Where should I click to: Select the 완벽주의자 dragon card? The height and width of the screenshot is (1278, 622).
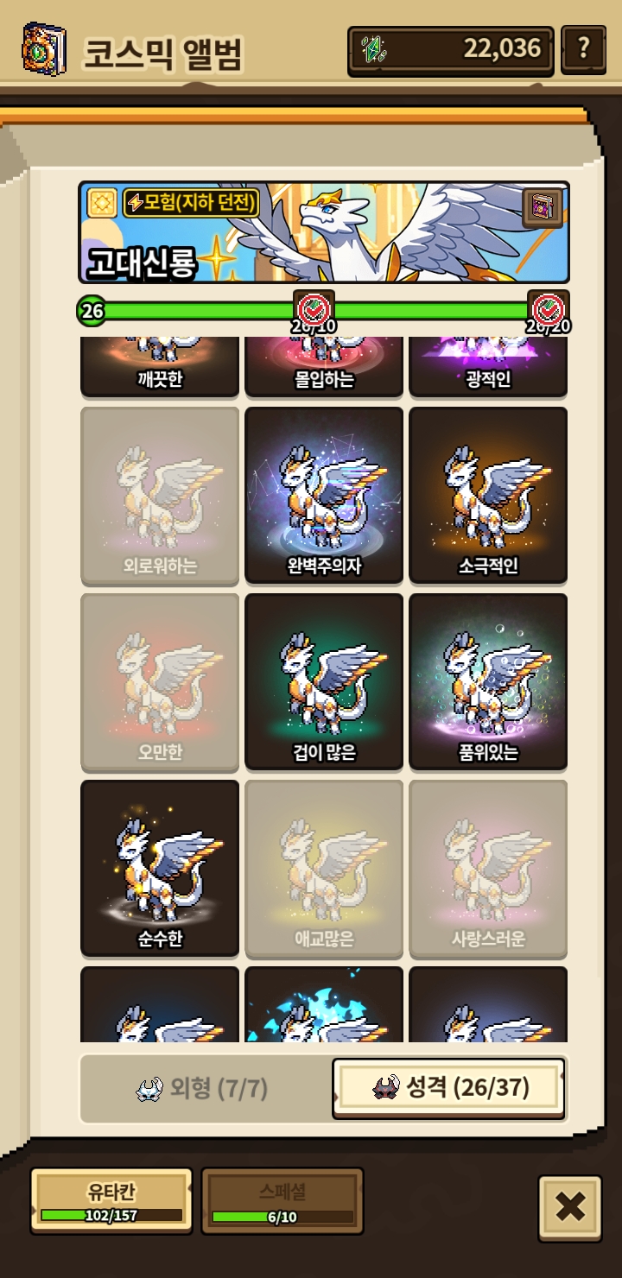[324, 495]
